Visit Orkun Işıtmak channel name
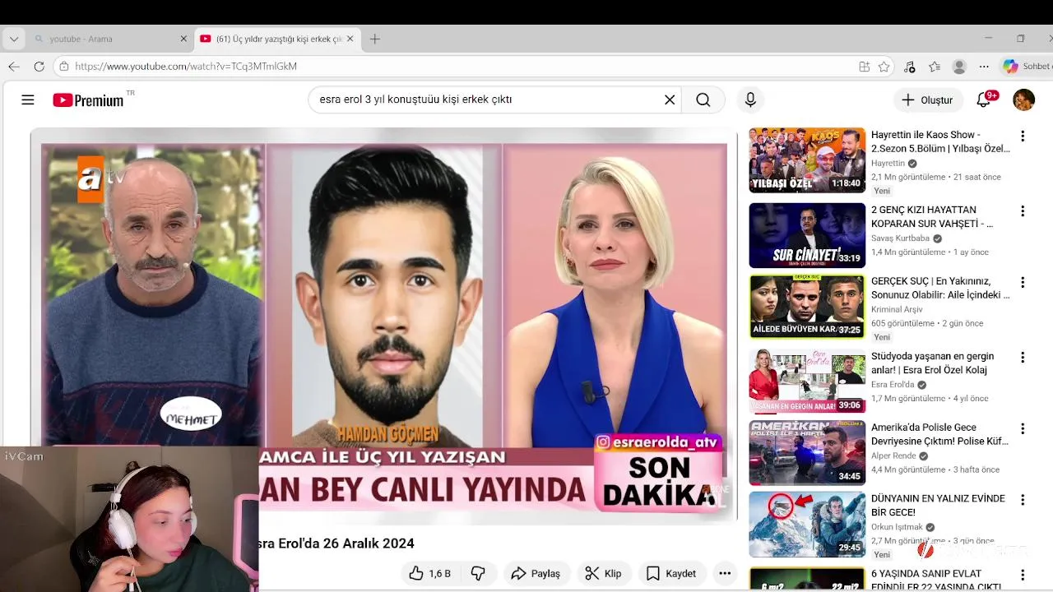 (x=897, y=527)
